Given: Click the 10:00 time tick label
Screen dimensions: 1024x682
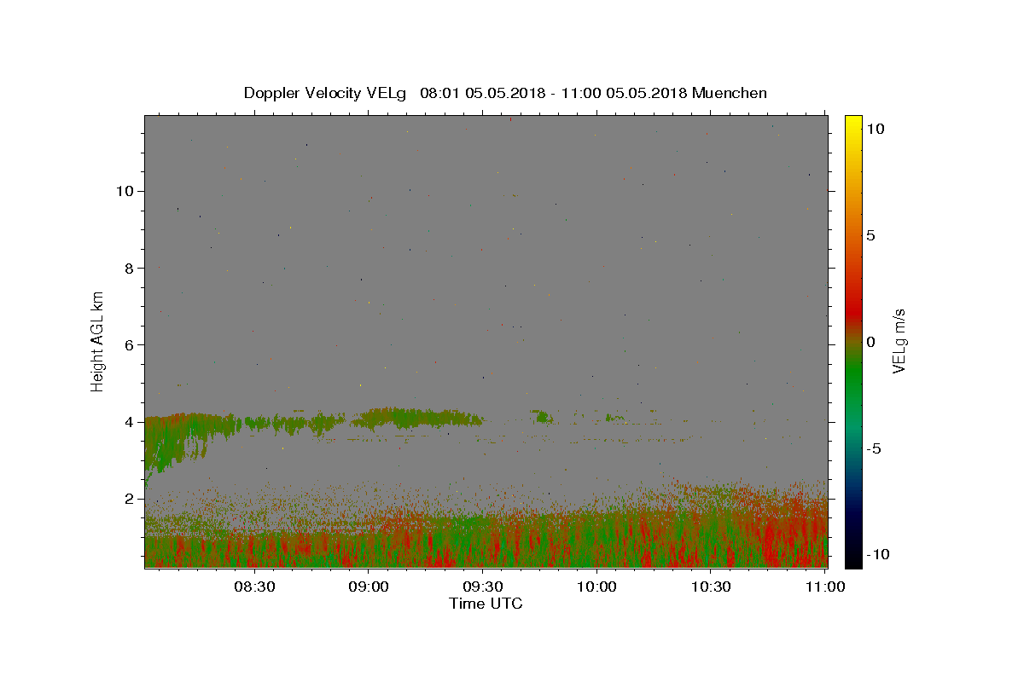Looking at the screenshot, I should tap(596, 587).
